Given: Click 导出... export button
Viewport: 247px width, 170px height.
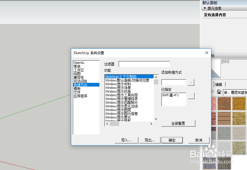Looking at the screenshot, I should 150,140.
